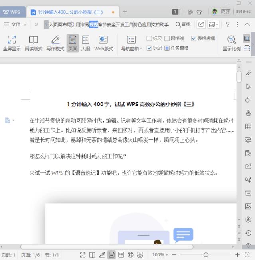Screen dimensions: 255x260
Task: Switch to the Document Assistant tab
Action: pyautogui.click(x=160, y=25)
